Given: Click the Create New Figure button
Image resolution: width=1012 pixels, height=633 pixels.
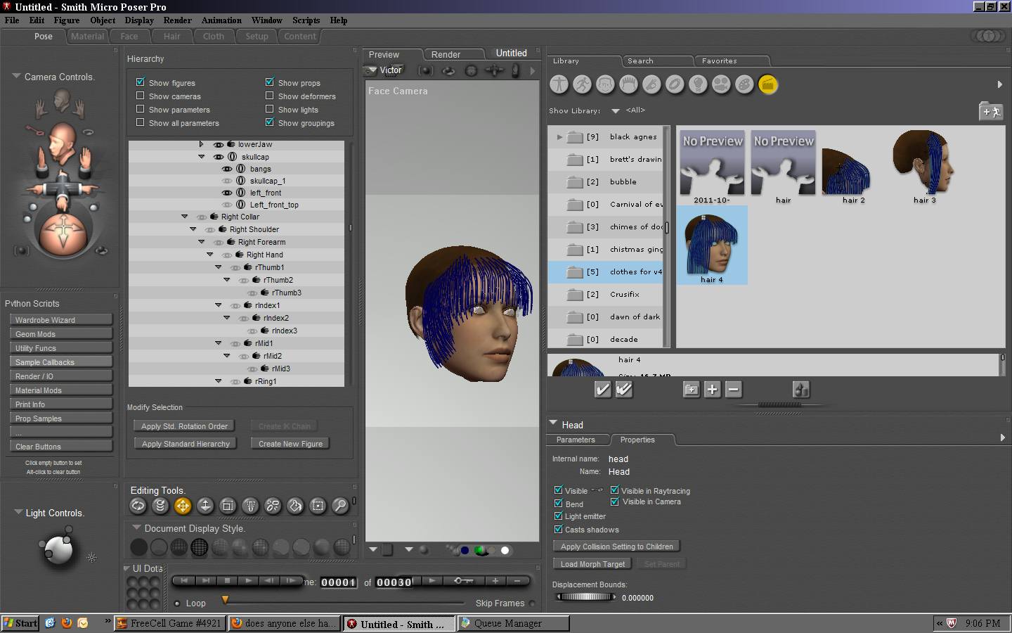Looking at the screenshot, I should click(x=290, y=444).
